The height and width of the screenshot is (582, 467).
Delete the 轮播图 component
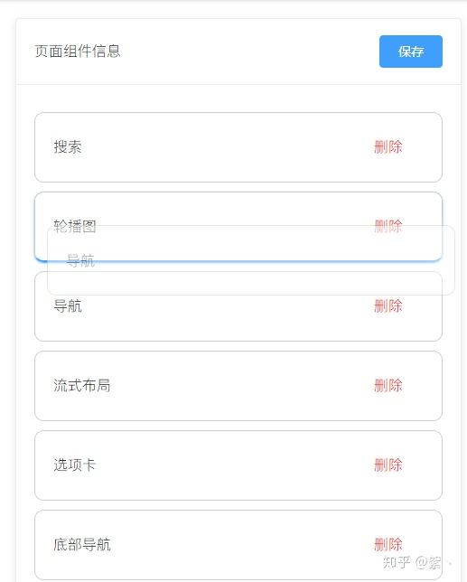coord(388,226)
